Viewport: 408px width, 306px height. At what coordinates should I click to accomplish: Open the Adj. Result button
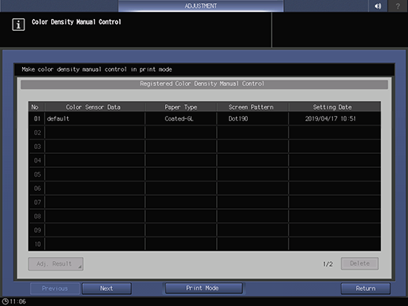pos(56,263)
